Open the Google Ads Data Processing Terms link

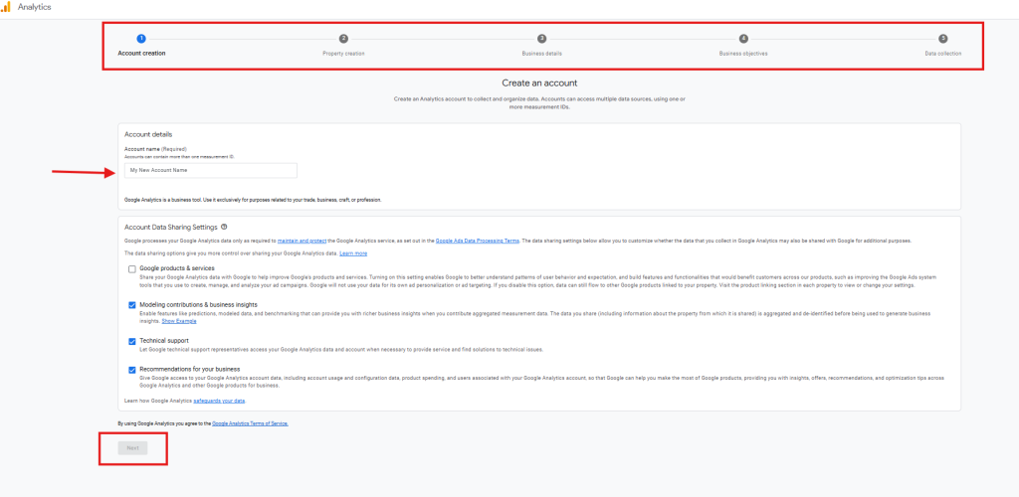tap(477, 242)
